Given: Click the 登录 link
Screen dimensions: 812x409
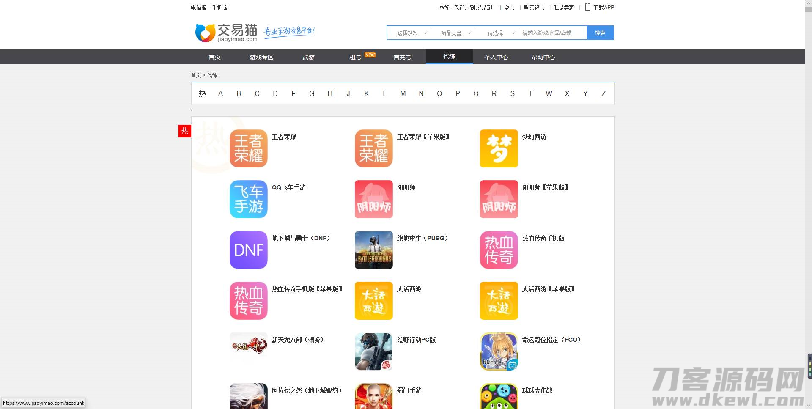Looking at the screenshot, I should tap(509, 8).
